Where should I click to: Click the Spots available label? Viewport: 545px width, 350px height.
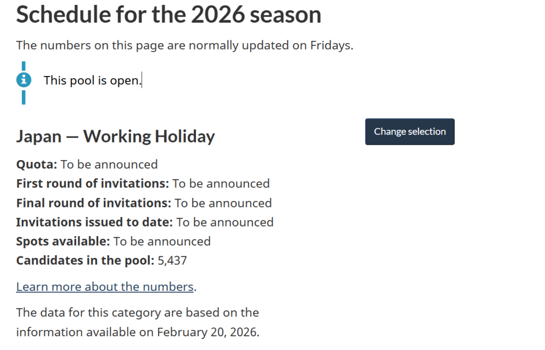coord(63,241)
